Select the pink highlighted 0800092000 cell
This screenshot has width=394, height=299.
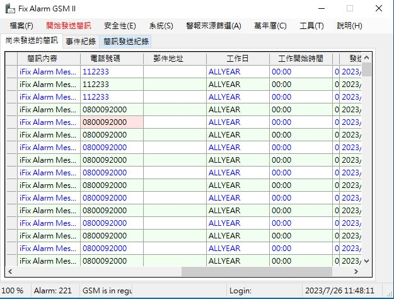tap(112, 122)
